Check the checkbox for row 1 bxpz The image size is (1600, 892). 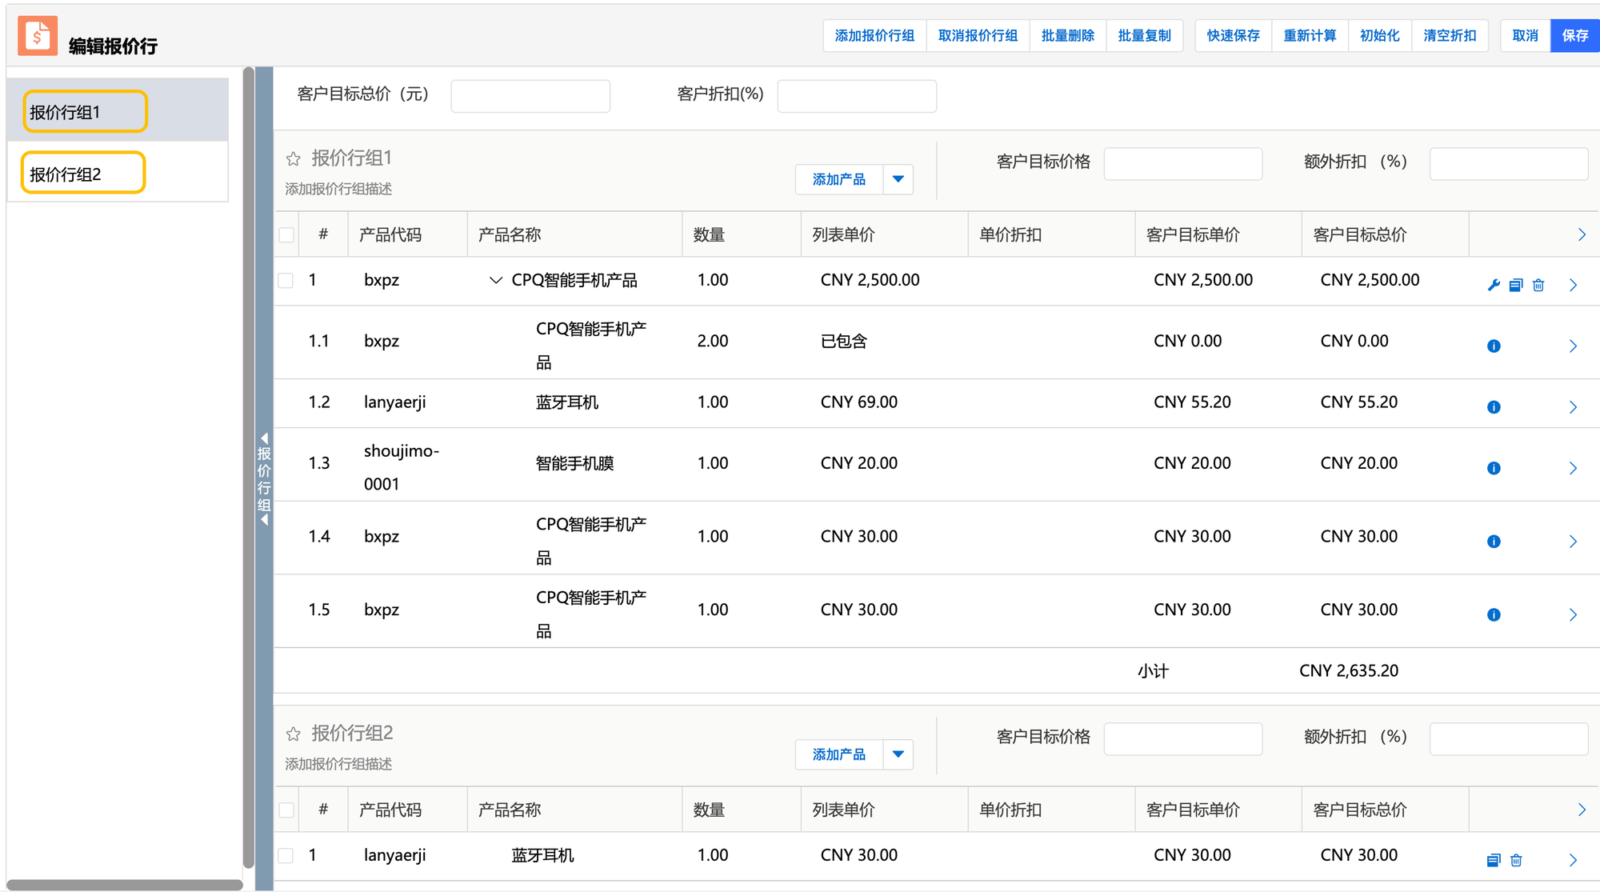286,281
